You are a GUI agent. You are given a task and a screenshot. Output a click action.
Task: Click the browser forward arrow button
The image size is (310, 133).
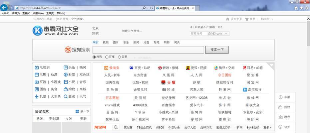point(11,8)
